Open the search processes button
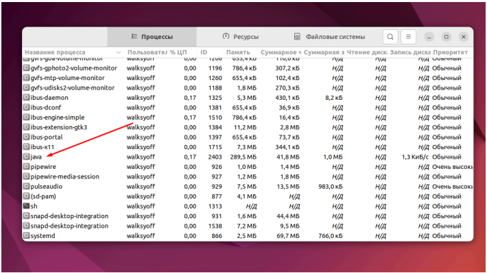Image resolution: width=487 pixels, height=273 pixels. 390,37
